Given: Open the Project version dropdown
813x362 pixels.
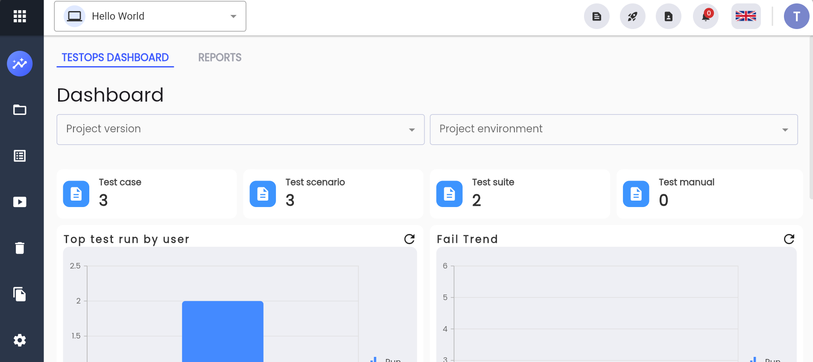Looking at the screenshot, I should [241, 129].
